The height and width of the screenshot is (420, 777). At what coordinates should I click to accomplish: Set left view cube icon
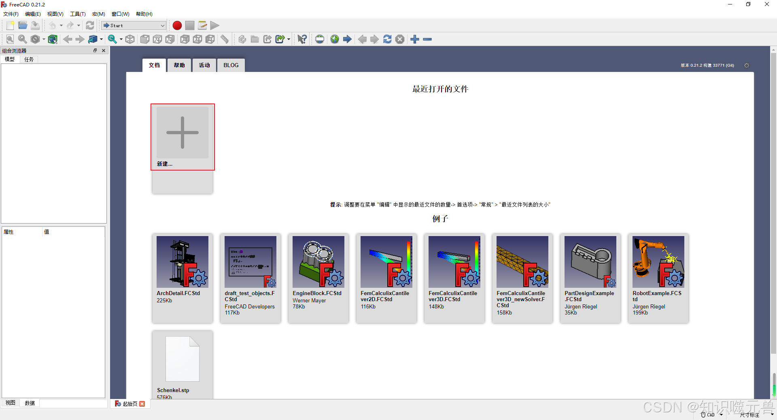point(210,39)
